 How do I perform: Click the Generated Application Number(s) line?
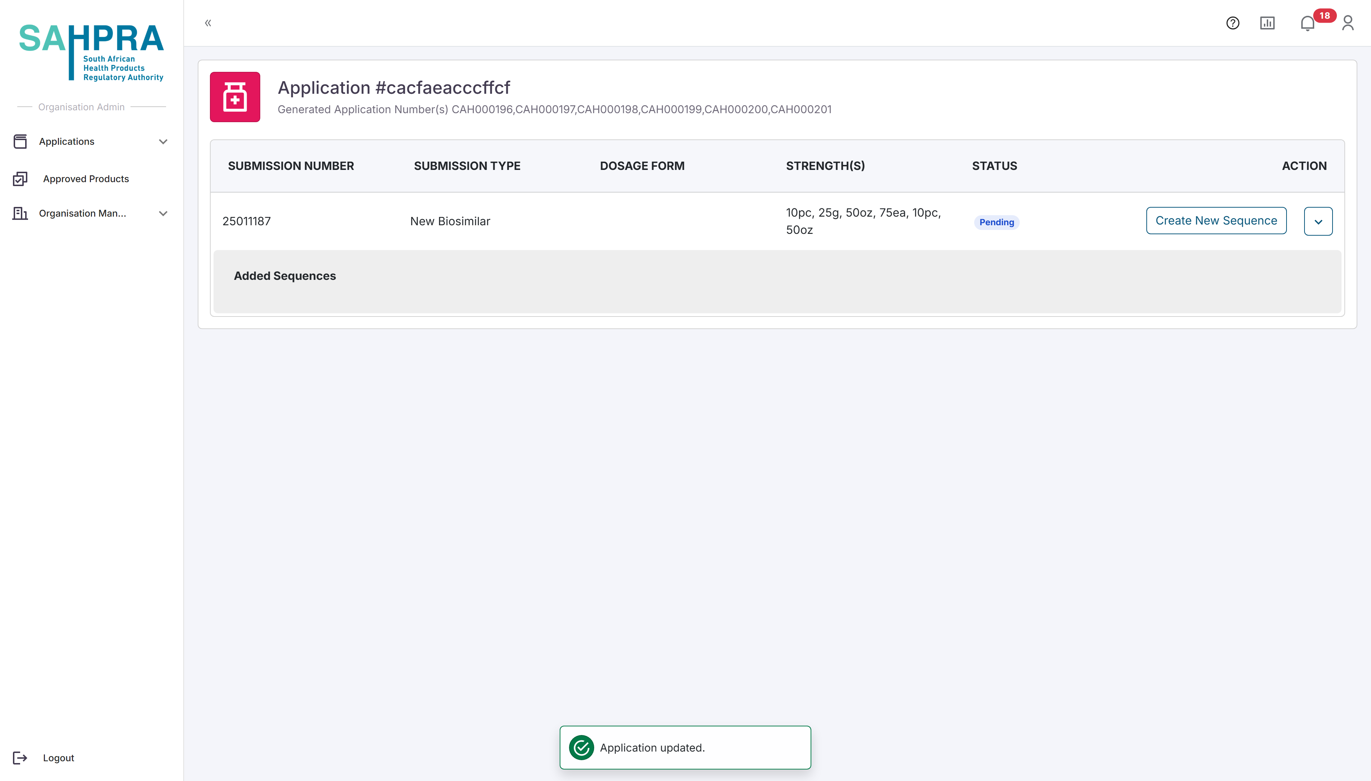(554, 110)
